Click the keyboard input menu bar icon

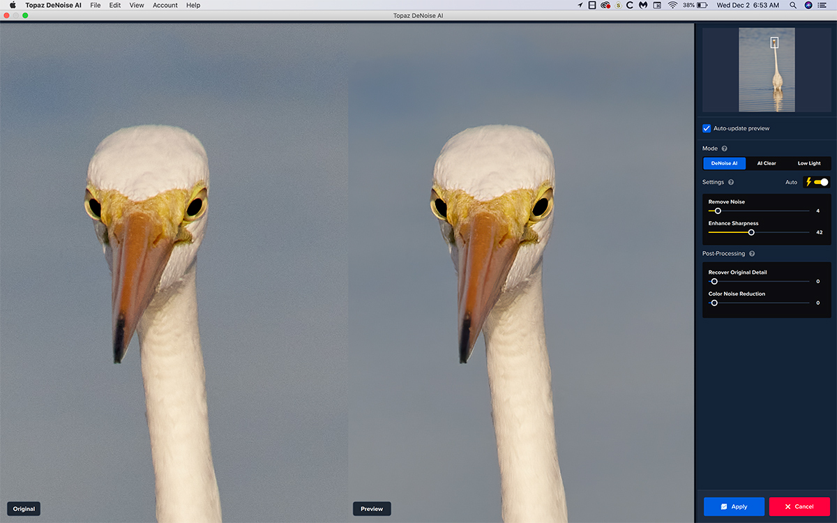click(x=657, y=5)
